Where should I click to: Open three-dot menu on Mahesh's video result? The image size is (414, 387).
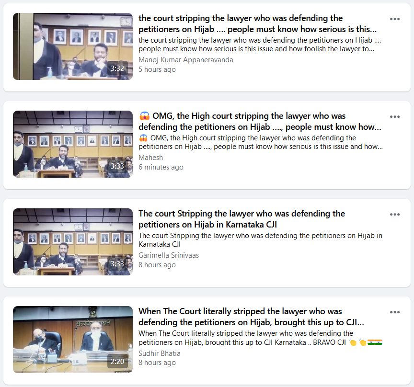point(394,117)
